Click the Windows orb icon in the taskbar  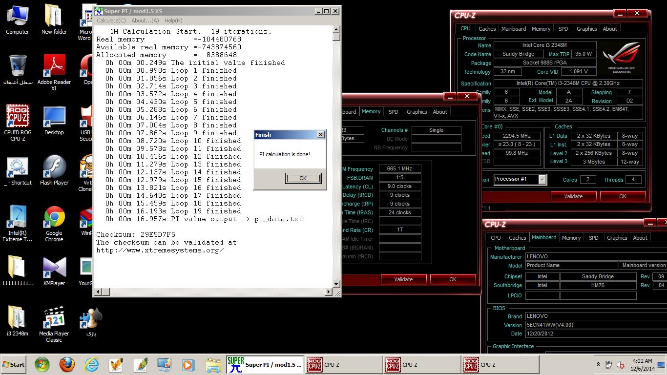coord(42,365)
